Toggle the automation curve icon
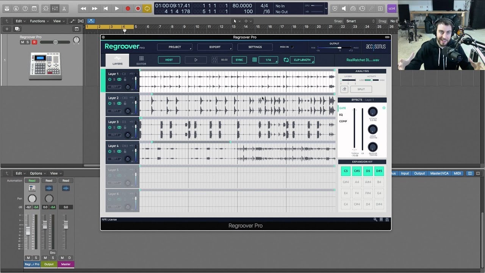Screen dimensions: 485x273 (72, 21)
